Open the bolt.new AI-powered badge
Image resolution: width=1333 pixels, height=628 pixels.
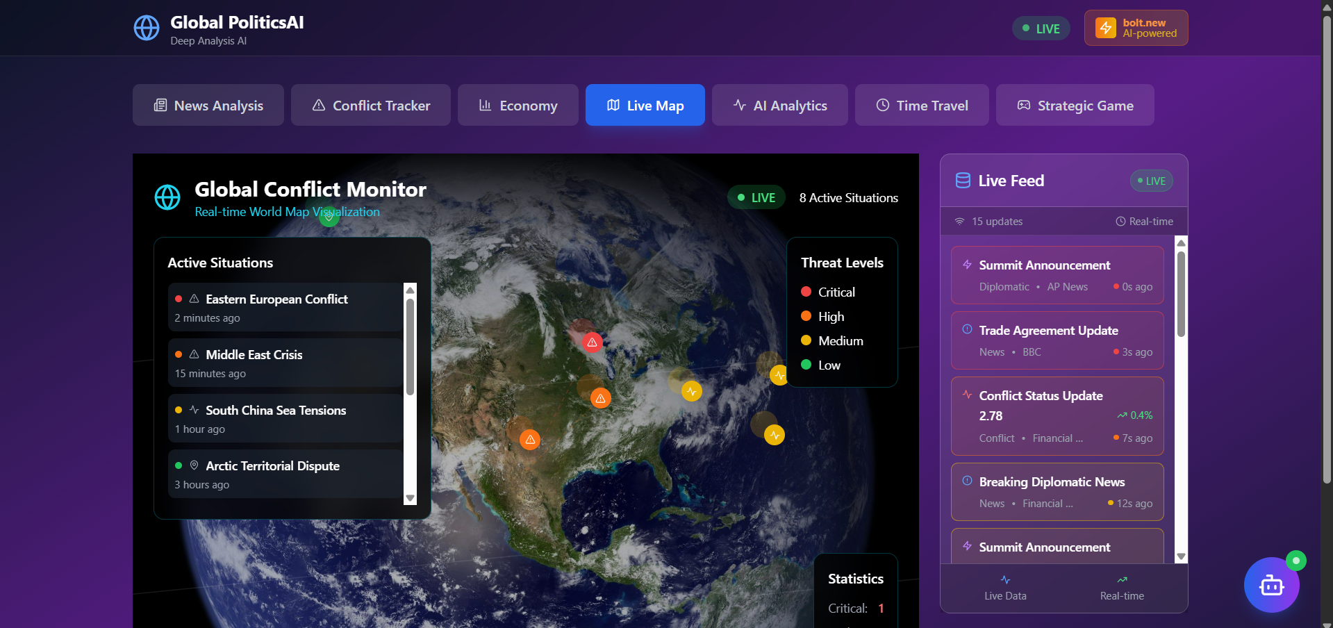click(x=1136, y=28)
